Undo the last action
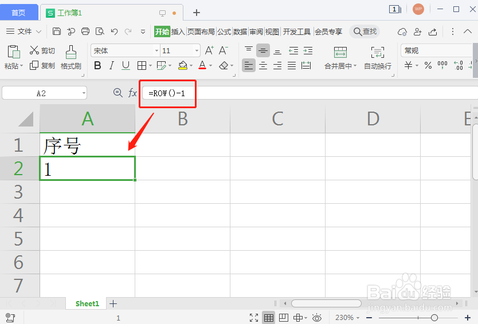Viewport: 478px width, 324px height. click(x=114, y=31)
